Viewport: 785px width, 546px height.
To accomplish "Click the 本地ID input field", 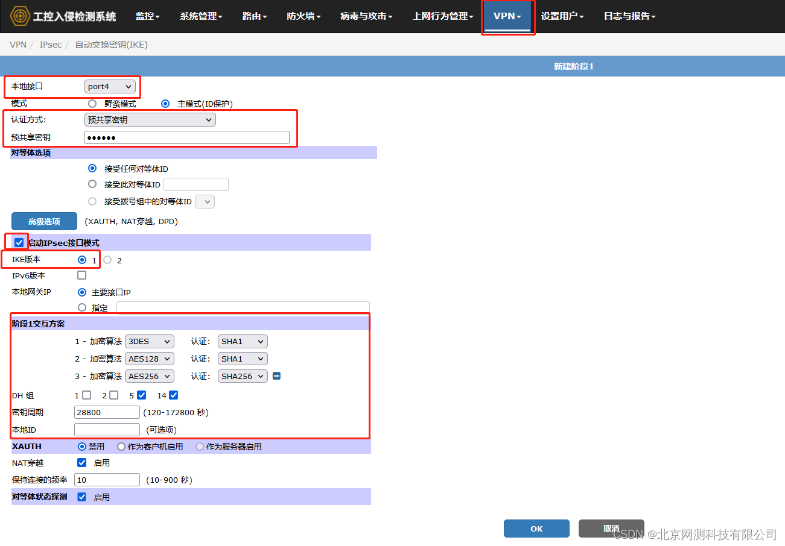I will pyautogui.click(x=107, y=430).
